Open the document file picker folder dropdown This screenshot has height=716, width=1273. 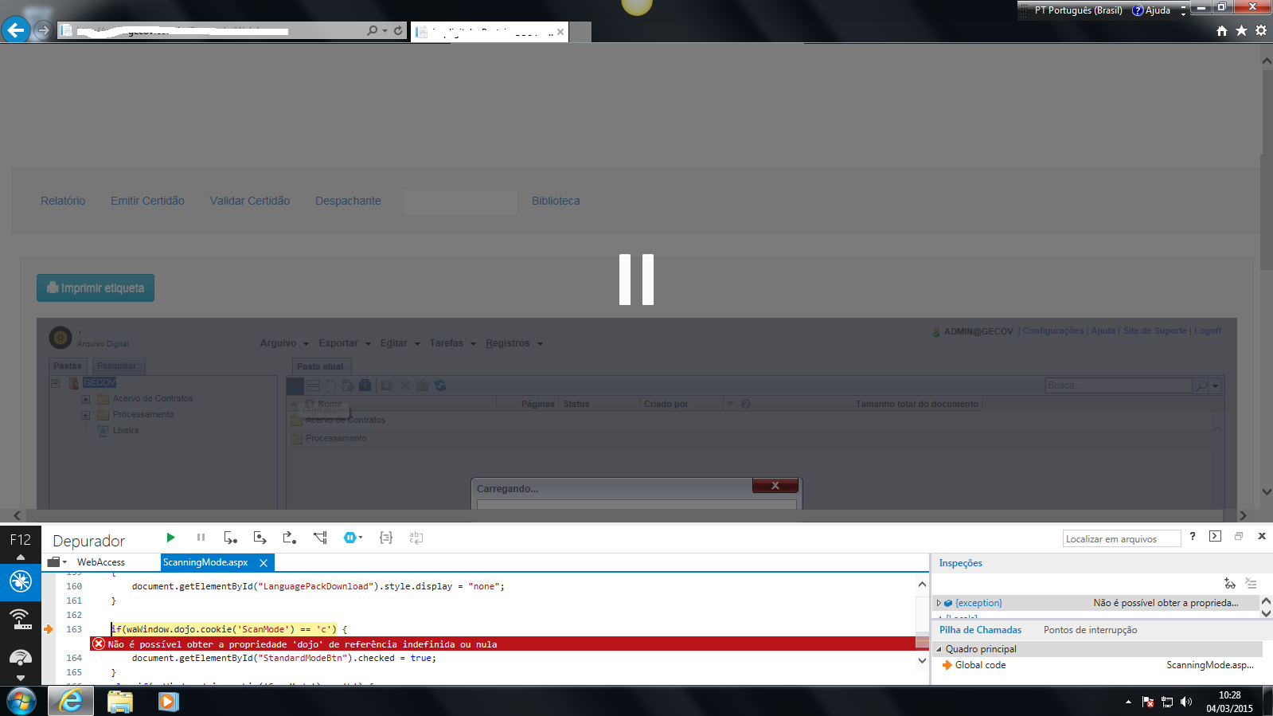click(x=57, y=562)
